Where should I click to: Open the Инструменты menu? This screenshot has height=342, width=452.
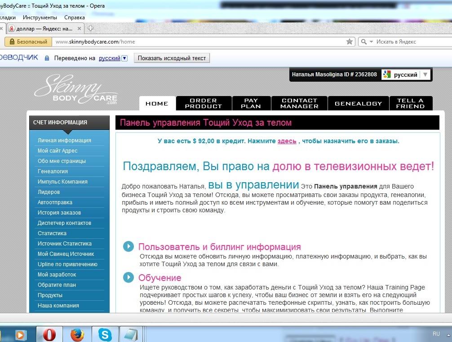pos(40,18)
